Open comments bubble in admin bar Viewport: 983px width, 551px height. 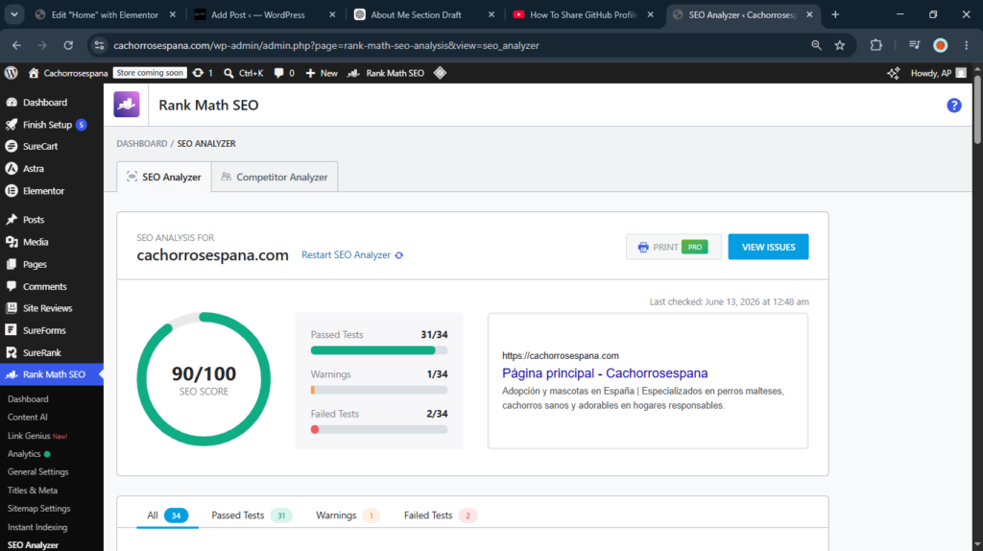coord(284,73)
